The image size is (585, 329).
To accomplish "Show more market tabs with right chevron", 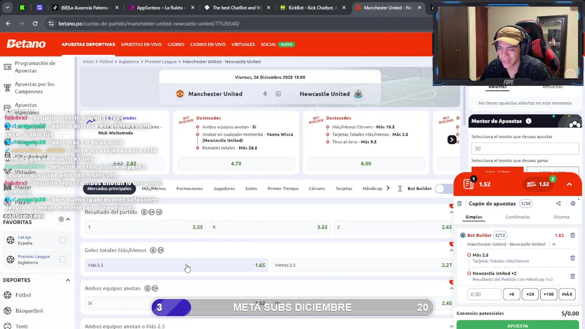I will point(388,188).
